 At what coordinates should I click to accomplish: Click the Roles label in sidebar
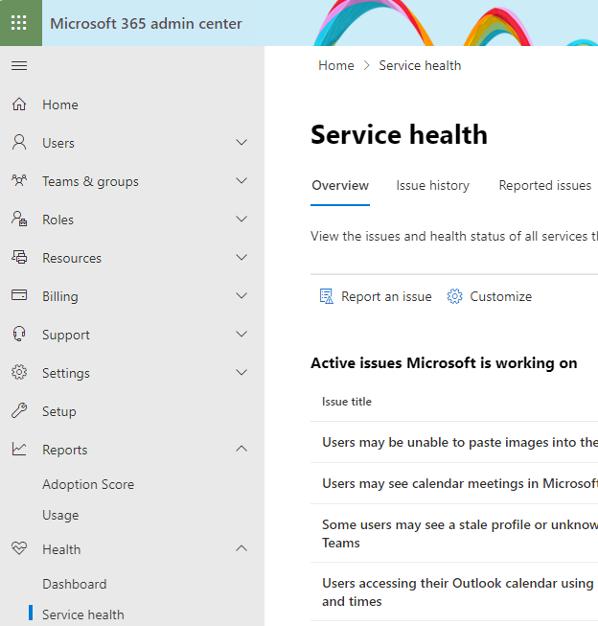[x=57, y=220]
